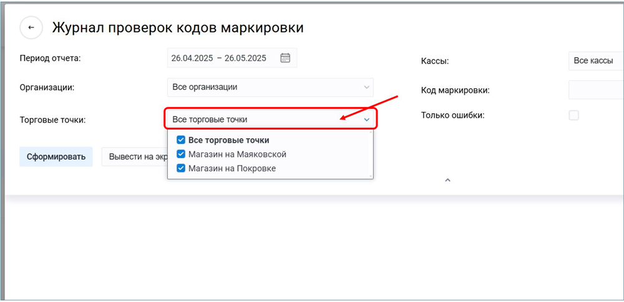This screenshot has height=302, width=624.
Task: Click the chevron in Организации field
Action: (366, 87)
